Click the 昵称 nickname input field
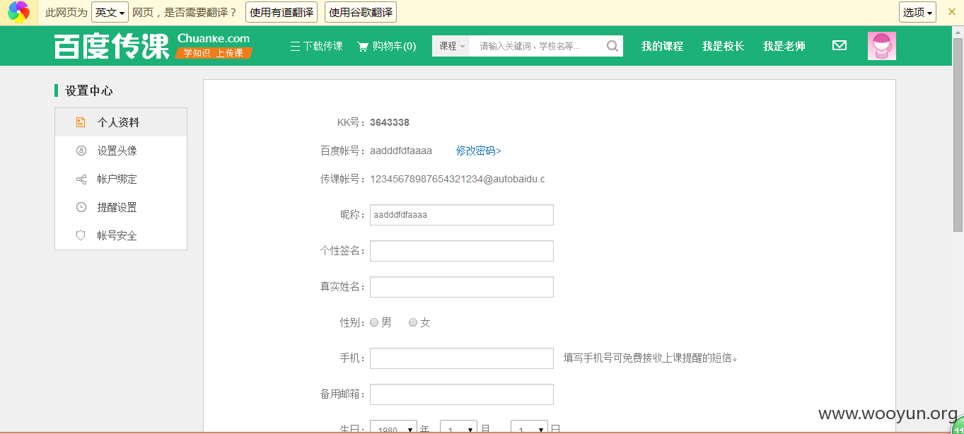 pyautogui.click(x=462, y=215)
